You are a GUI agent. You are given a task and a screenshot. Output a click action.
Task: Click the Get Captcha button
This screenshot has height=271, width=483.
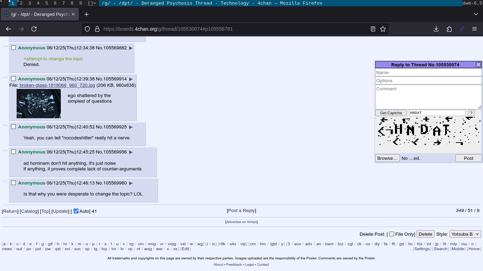tap(391, 113)
